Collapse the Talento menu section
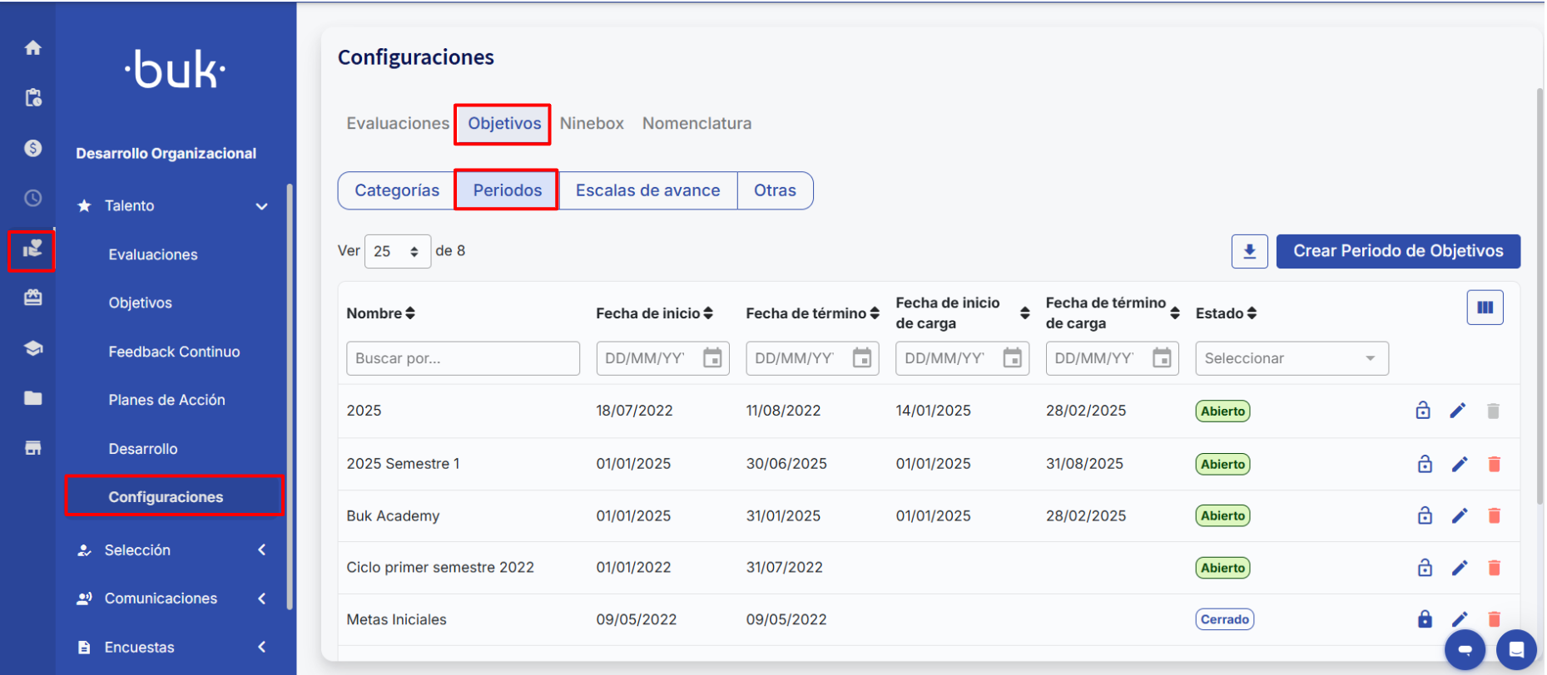The image size is (1547, 675). coord(261,206)
